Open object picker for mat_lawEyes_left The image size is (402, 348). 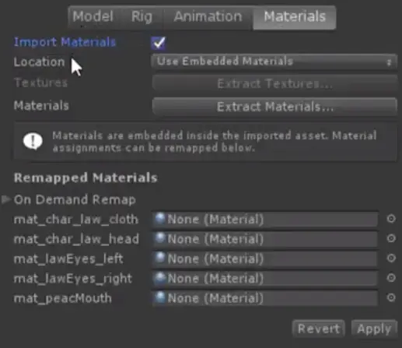pyautogui.click(x=391, y=258)
